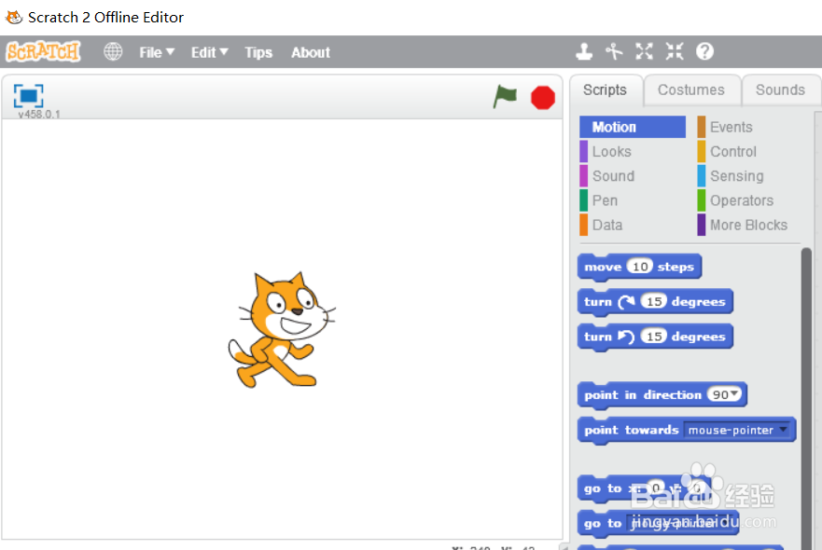Image resolution: width=822 pixels, height=550 pixels.
Task: Select the Delete scissors tool
Action: (614, 51)
